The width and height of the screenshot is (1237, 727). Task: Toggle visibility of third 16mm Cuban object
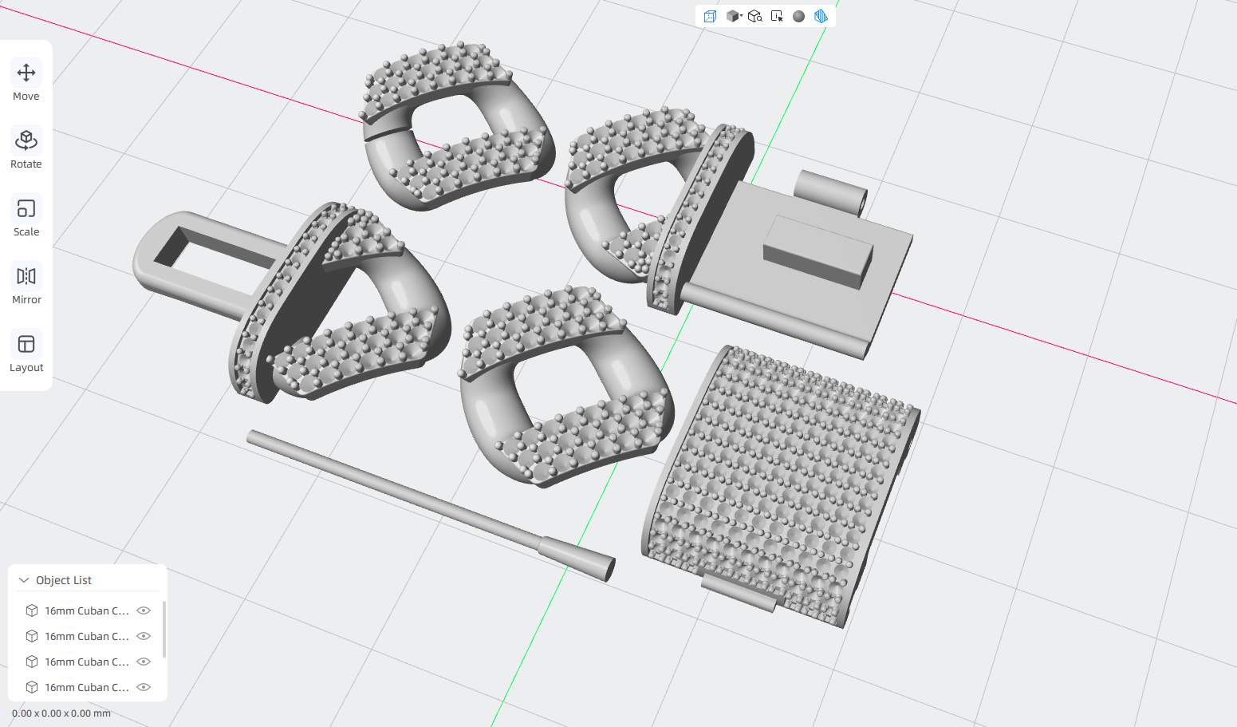(144, 662)
